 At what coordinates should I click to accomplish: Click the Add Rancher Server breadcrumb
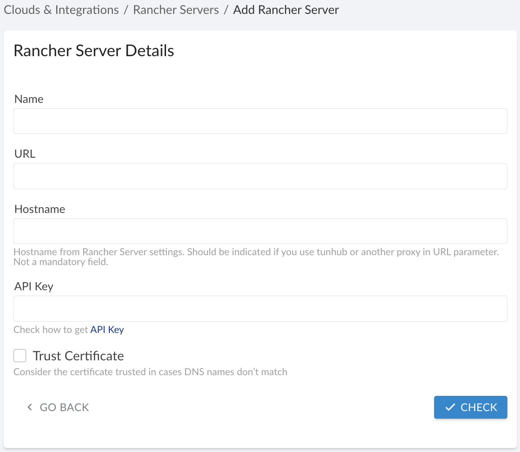[286, 9]
